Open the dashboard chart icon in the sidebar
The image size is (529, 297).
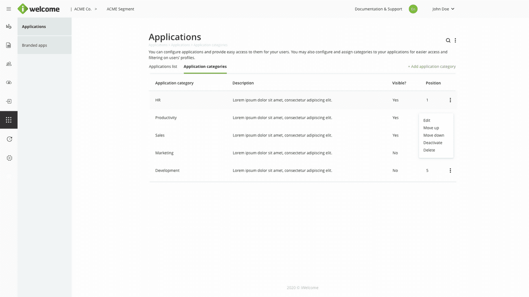point(9,26)
